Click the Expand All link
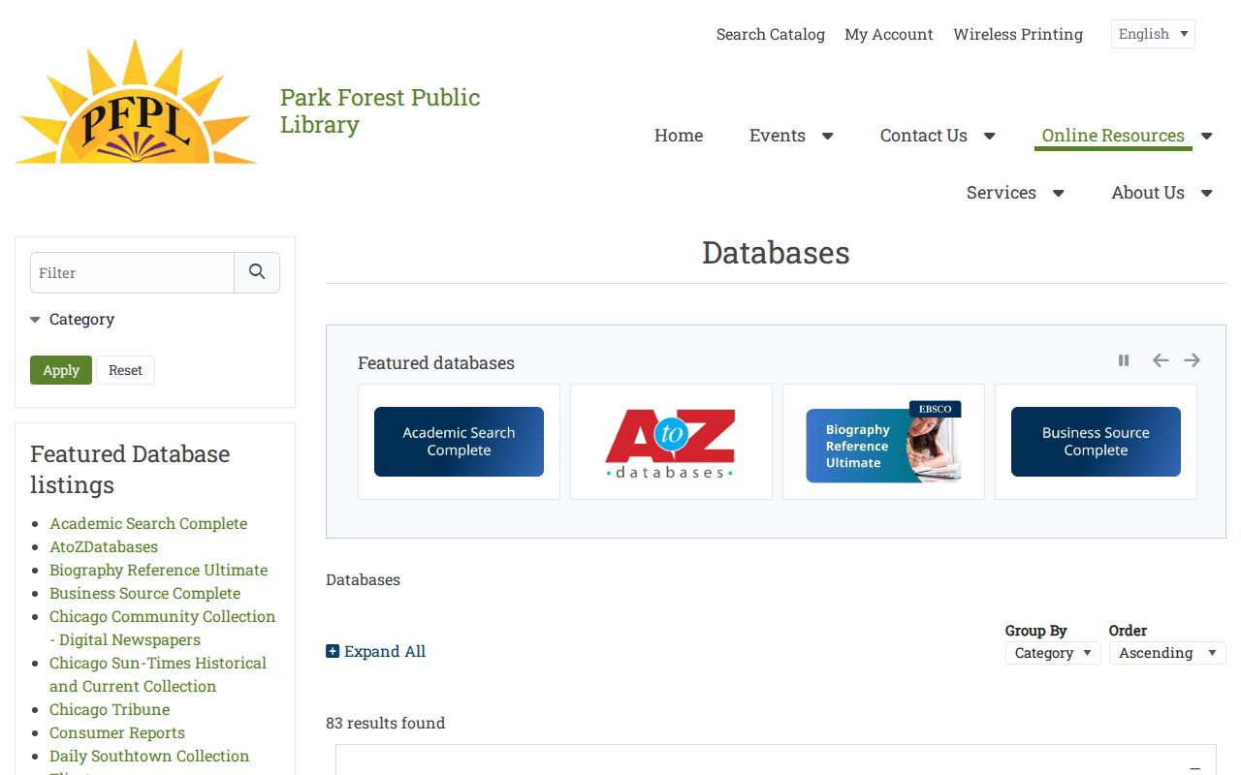The image size is (1241, 775). [385, 651]
